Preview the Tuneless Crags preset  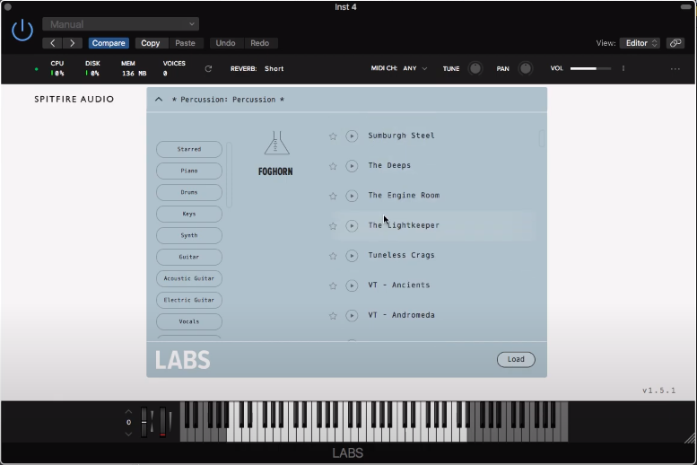pos(352,256)
